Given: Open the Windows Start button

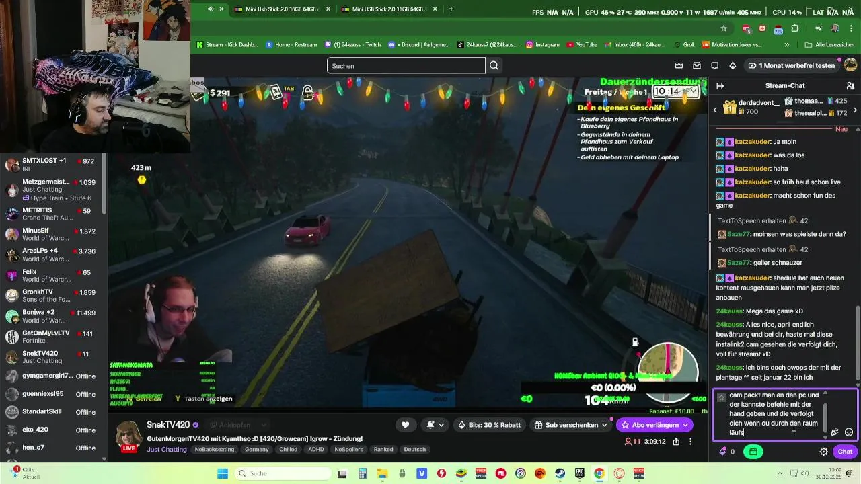Looking at the screenshot, I should pos(223,473).
